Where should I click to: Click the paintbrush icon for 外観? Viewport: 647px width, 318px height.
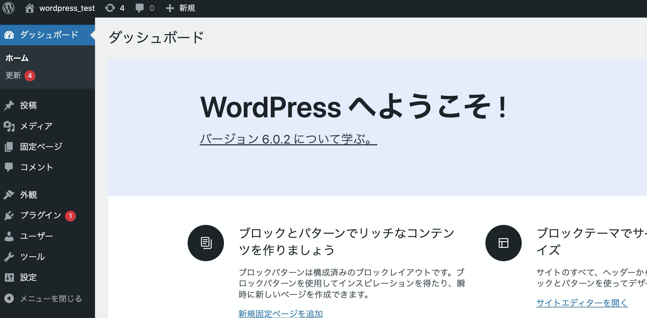(9, 195)
